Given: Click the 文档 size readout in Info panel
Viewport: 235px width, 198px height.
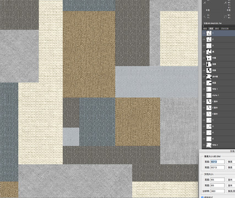Looking at the screenshot, I should (212, 24).
